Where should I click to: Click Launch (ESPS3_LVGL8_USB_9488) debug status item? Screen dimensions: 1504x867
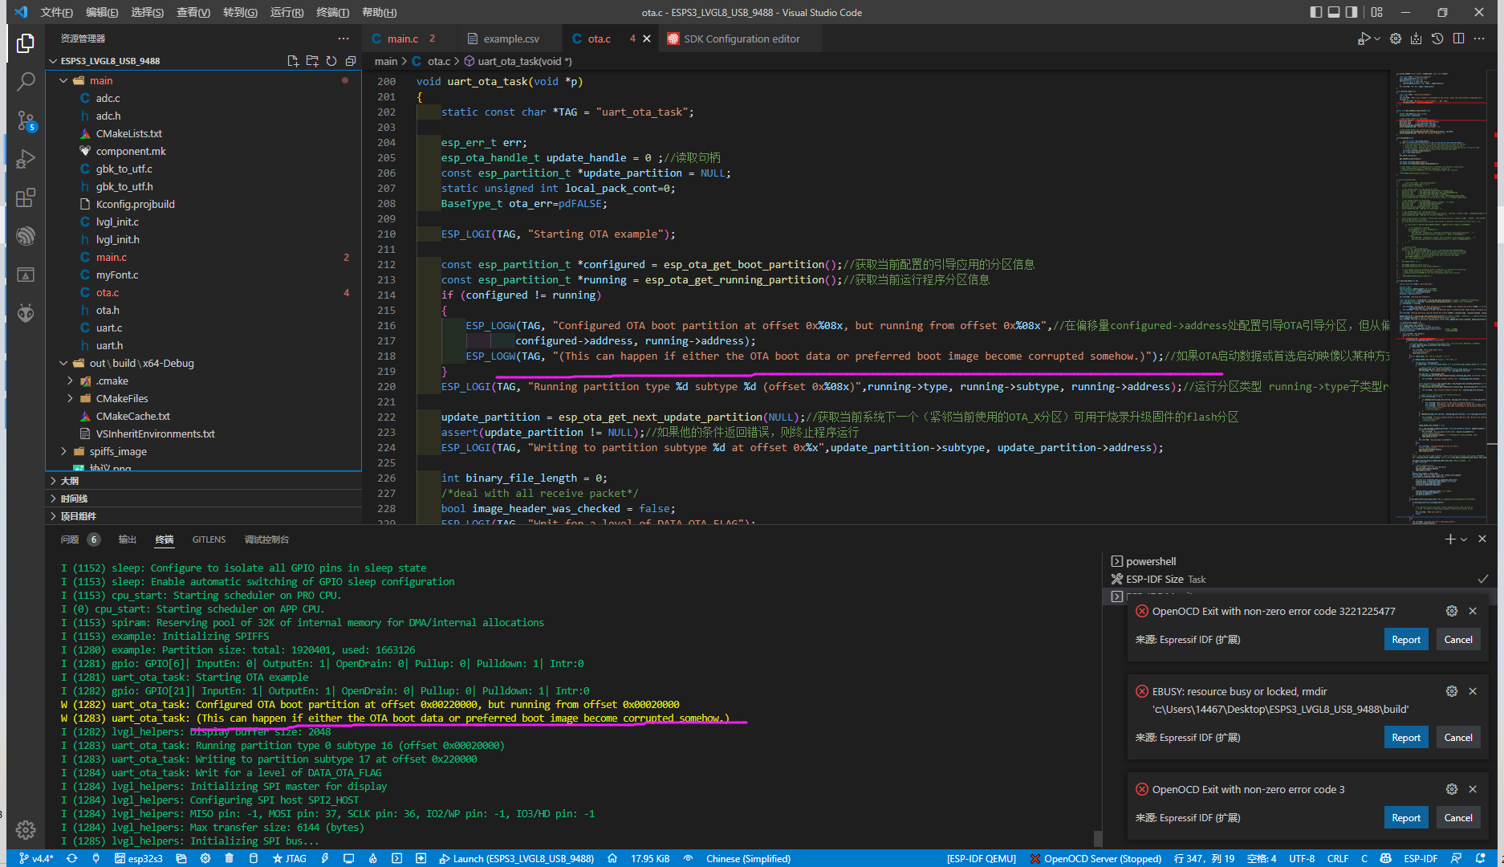(517, 858)
